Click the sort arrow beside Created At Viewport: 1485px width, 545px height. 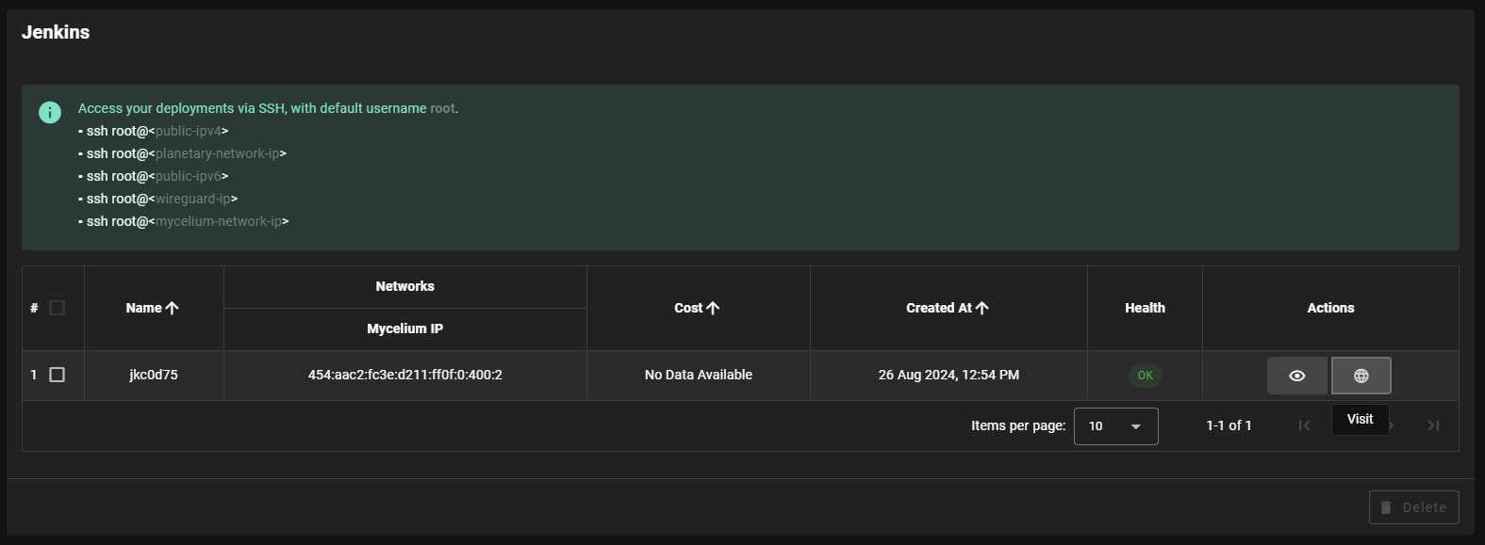[x=982, y=308]
